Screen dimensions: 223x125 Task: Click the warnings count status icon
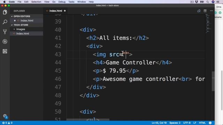(x=10, y=123)
